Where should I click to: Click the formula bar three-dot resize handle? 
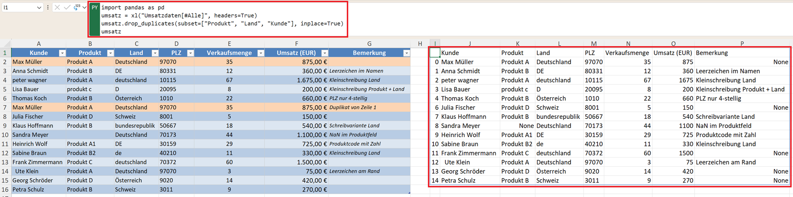[x=48, y=8]
